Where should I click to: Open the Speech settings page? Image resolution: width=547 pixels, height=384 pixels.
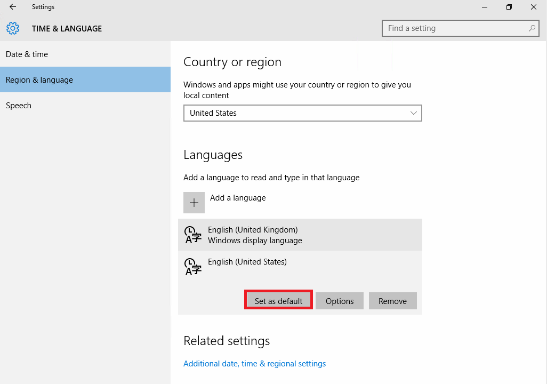pos(85,106)
